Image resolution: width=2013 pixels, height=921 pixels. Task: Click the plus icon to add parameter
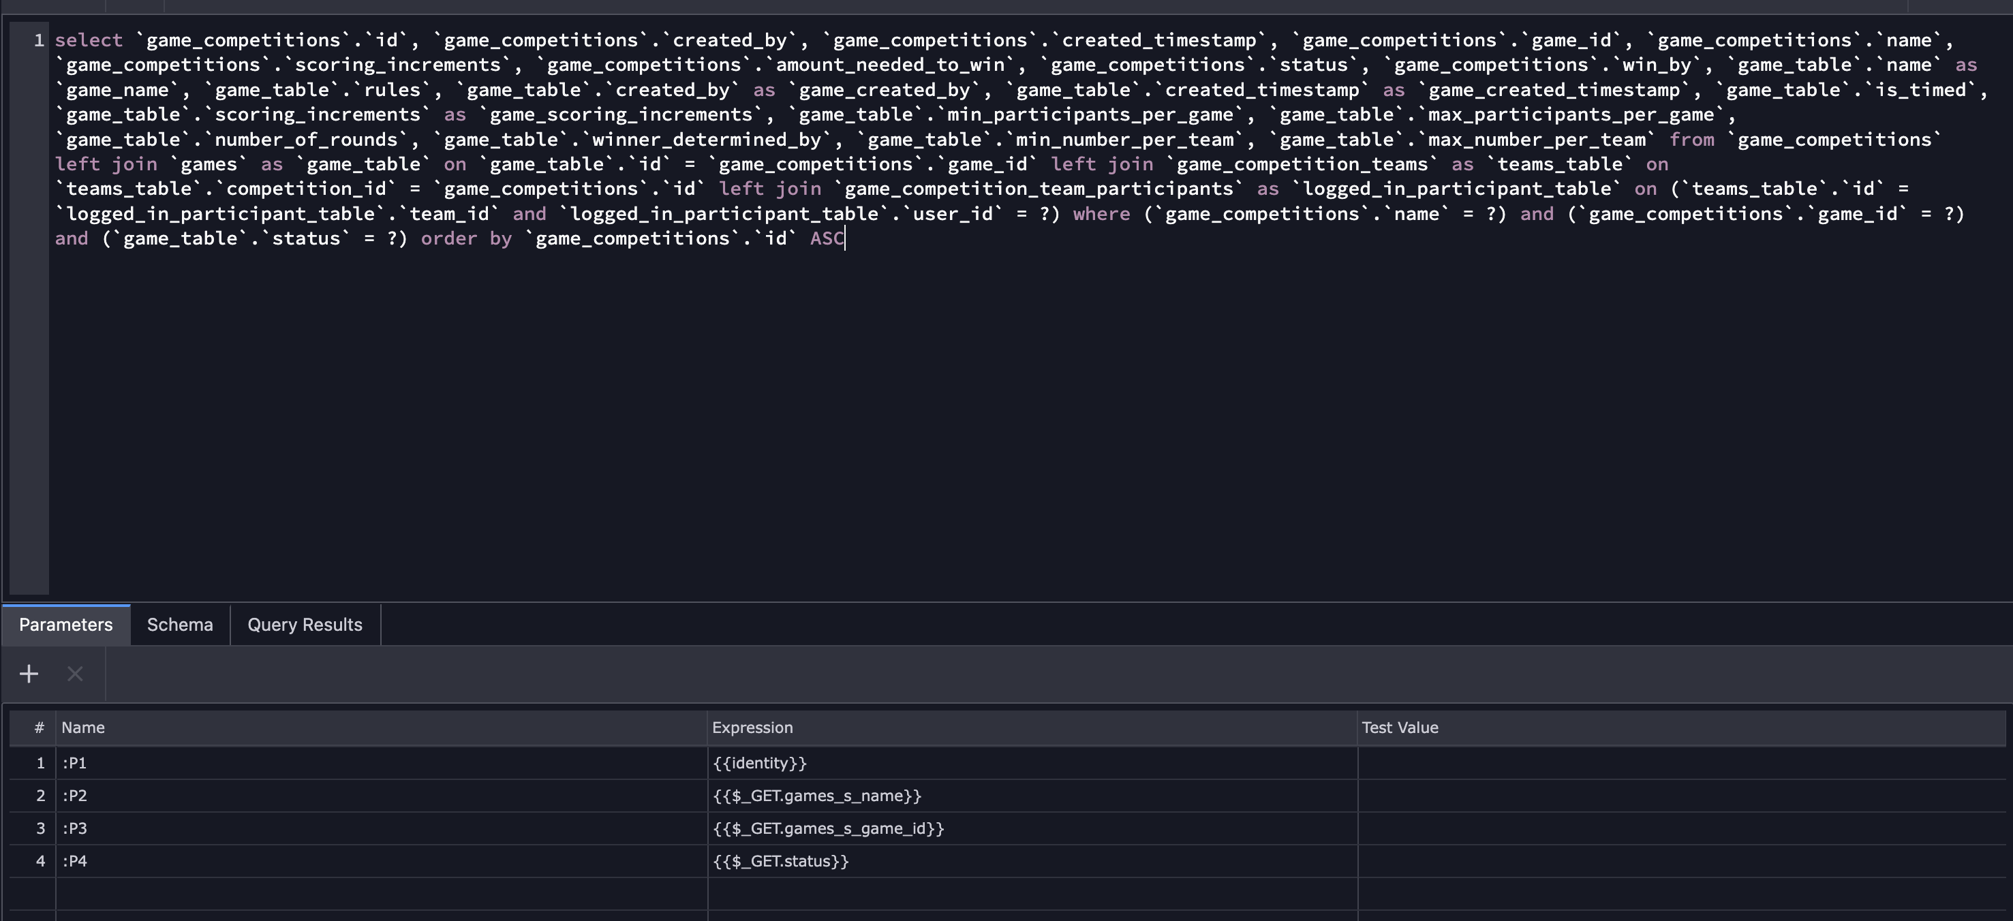point(29,673)
